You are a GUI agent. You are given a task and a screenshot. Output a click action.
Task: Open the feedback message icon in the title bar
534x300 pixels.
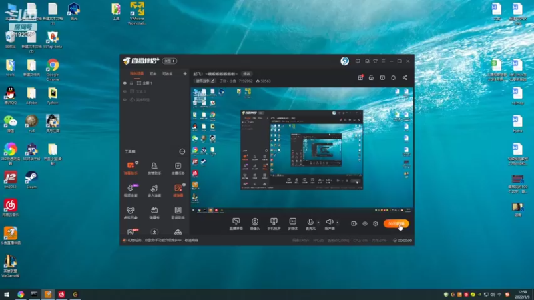click(x=358, y=61)
